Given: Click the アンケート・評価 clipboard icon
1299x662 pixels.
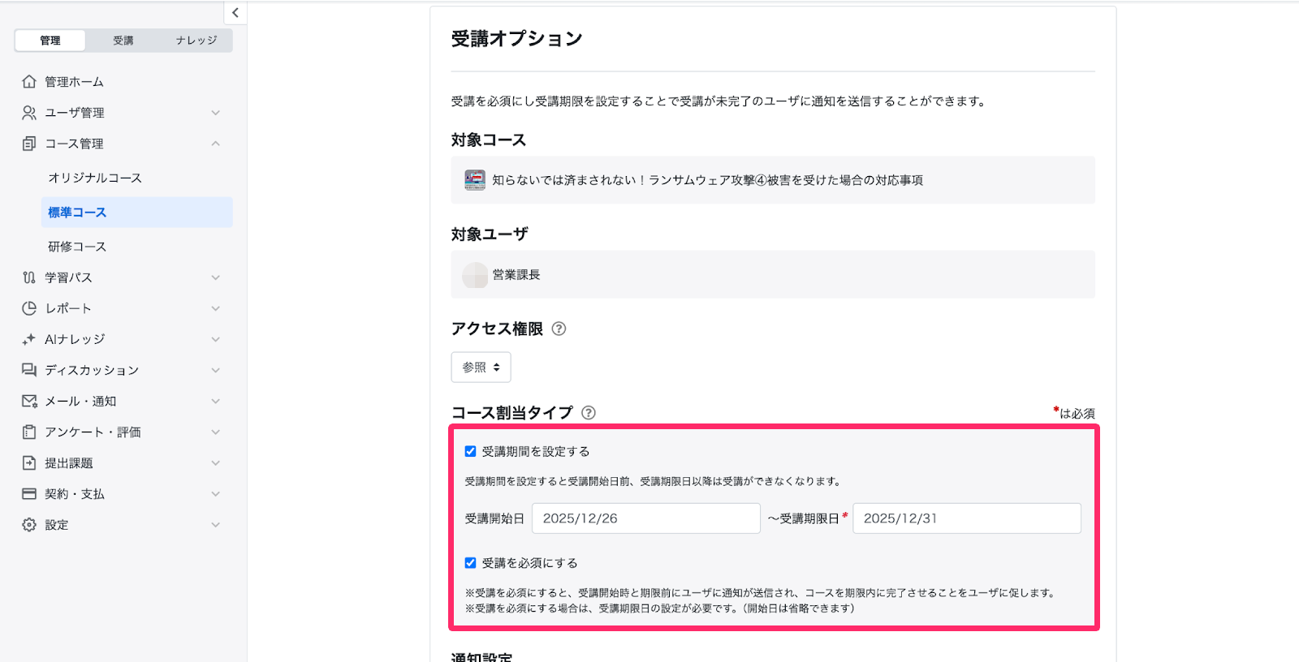Looking at the screenshot, I should coord(29,432).
